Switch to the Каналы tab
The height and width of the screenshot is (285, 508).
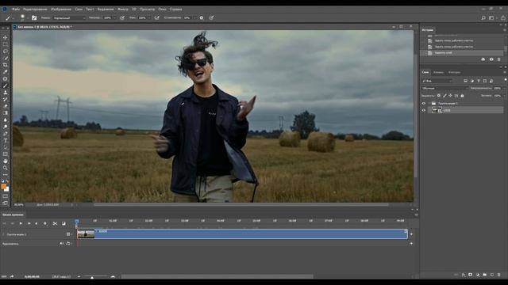coord(438,72)
